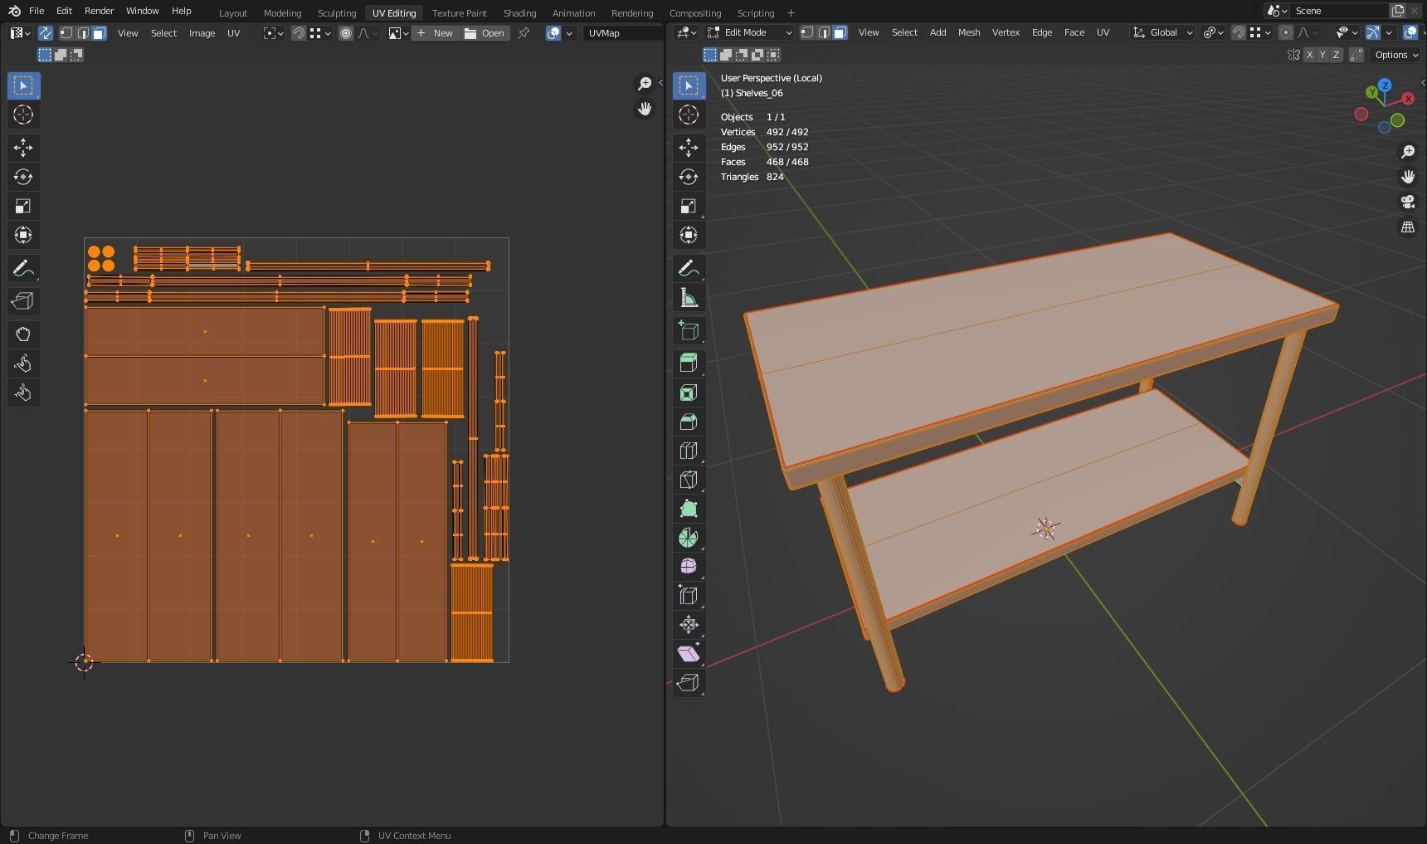Activate the Measure tool in the 3D viewport
The image size is (1427, 844).
(689, 297)
